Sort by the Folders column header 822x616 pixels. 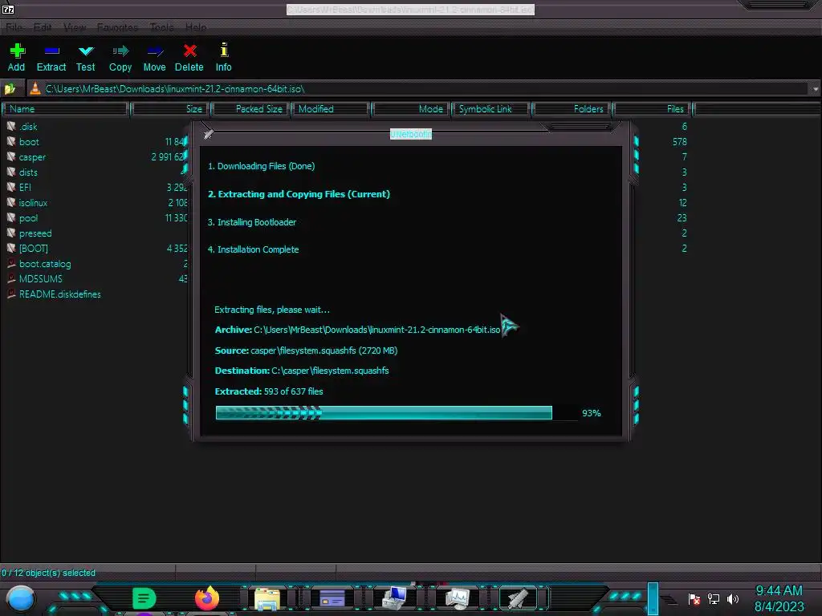(x=572, y=109)
